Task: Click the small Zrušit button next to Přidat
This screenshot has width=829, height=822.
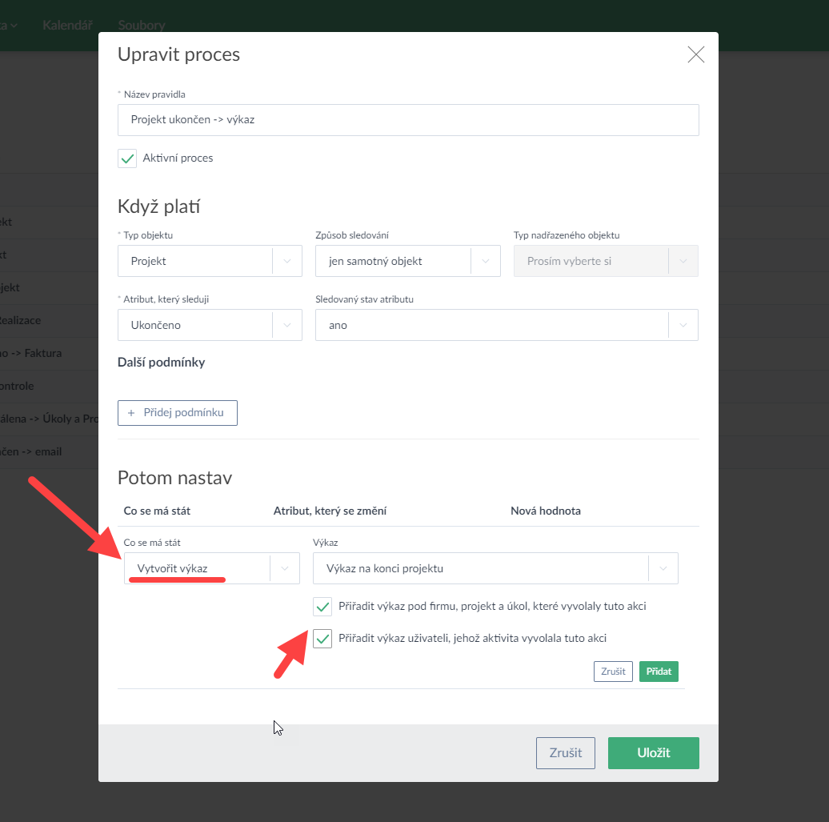Action: click(x=613, y=672)
